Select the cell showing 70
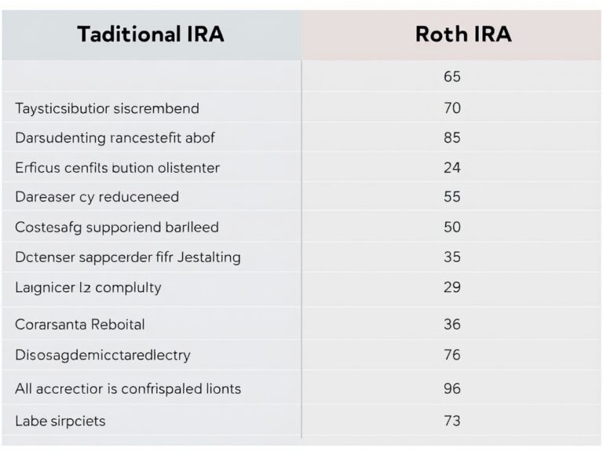 tap(451, 108)
